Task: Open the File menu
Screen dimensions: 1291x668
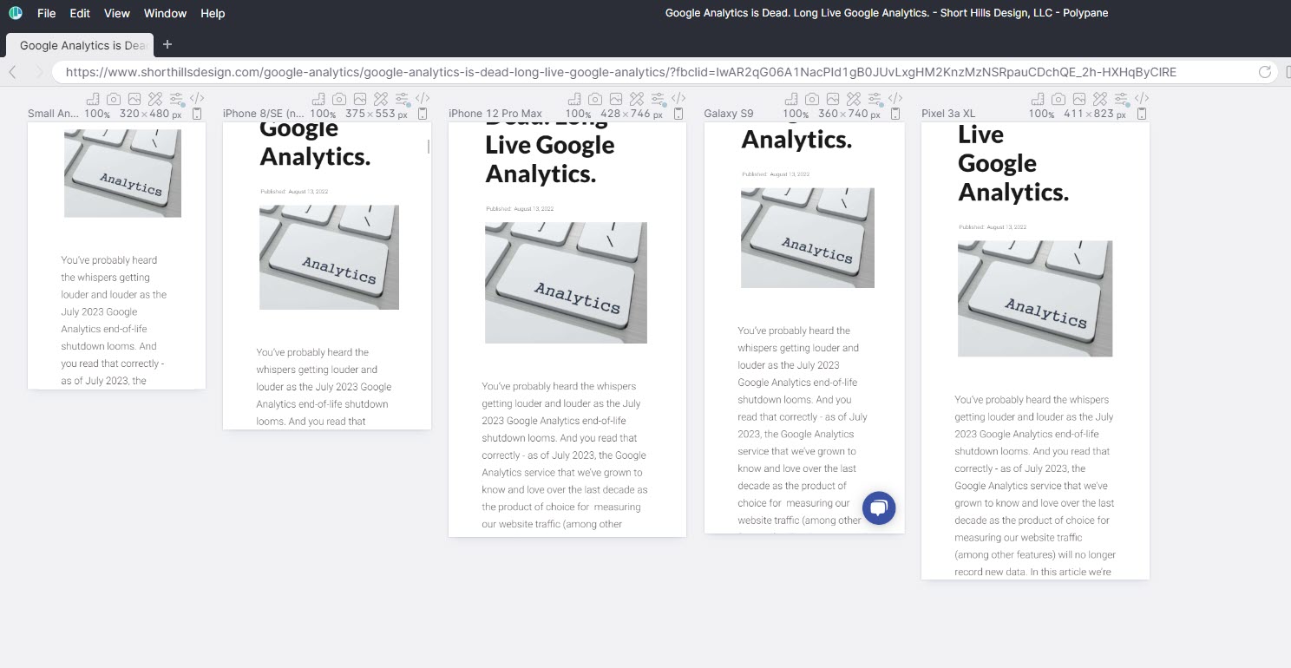Action: coord(46,13)
